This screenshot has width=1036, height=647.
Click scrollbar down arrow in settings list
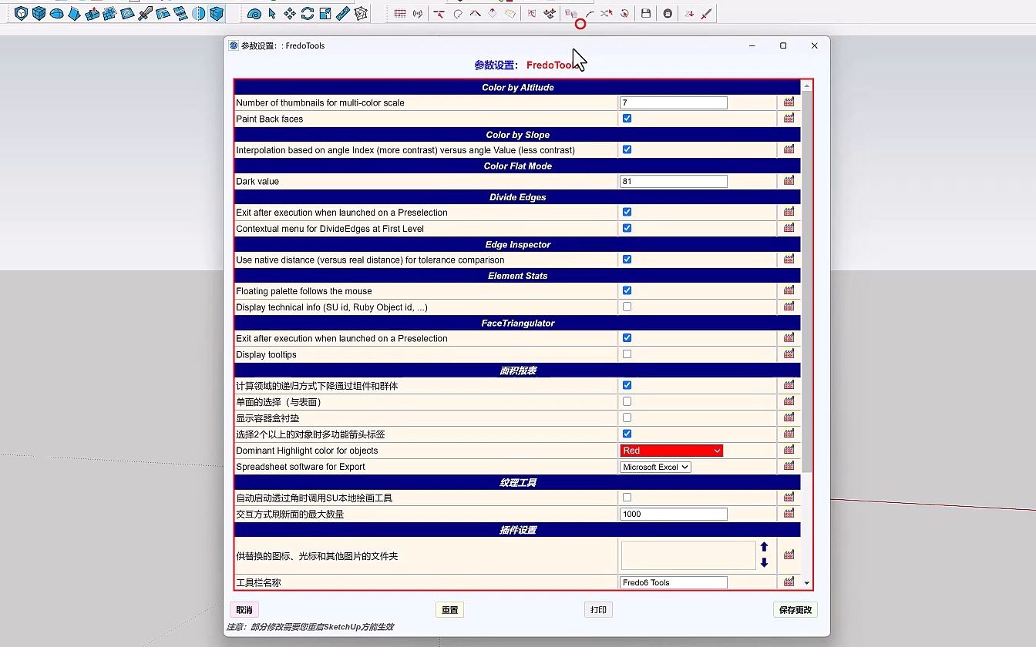pyautogui.click(x=807, y=583)
